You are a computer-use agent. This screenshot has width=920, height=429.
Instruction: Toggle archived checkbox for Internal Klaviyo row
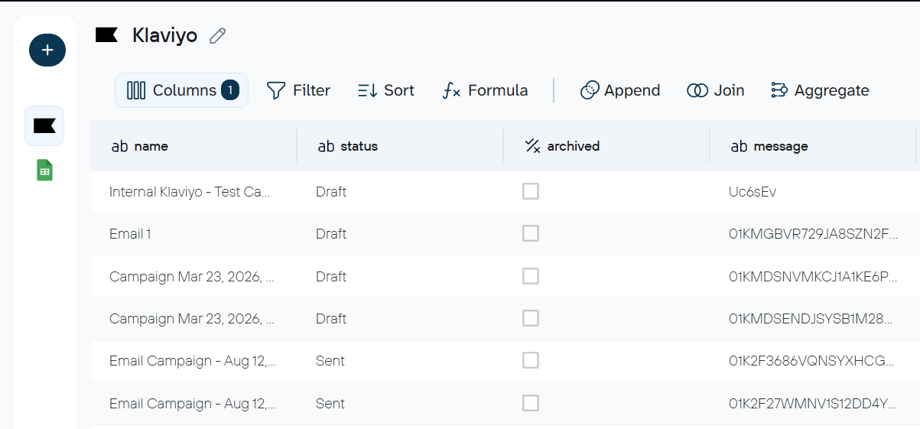coord(531,191)
